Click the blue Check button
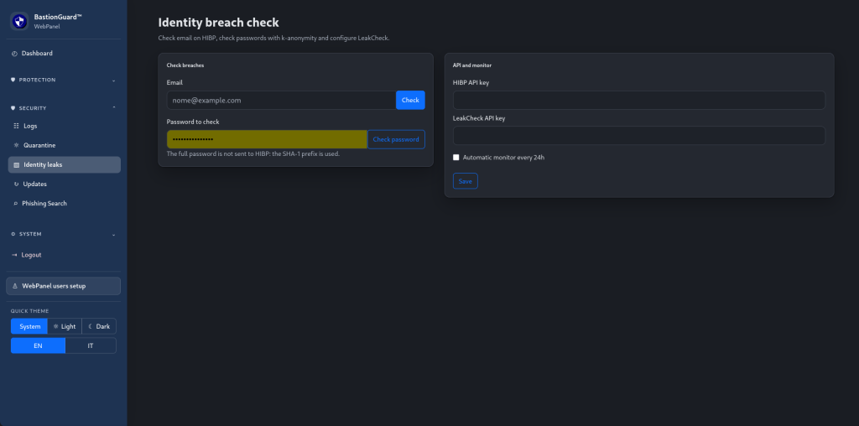859x426 pixels. 410,100
